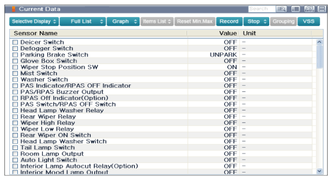Click the Reset Min.Max button
Image resolution: width=332 pixels, height=180 pixels.
pyautogui.click(x=195, y=21)
